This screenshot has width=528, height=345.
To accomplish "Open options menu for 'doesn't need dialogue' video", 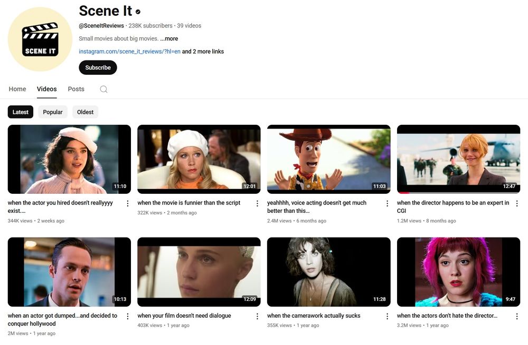I will [x=257, y=316].
